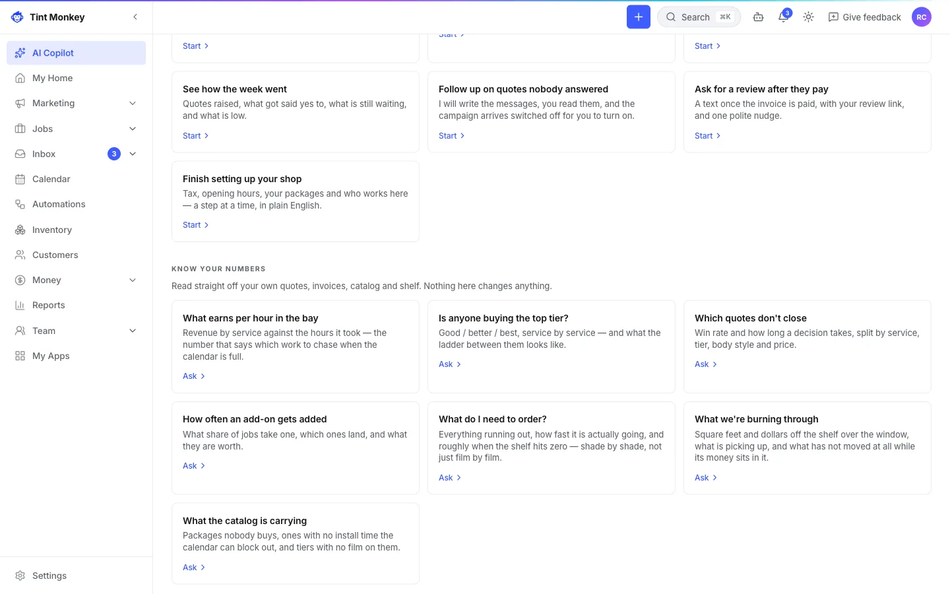Click the Automations icon in sidebar

pos(20,205)
